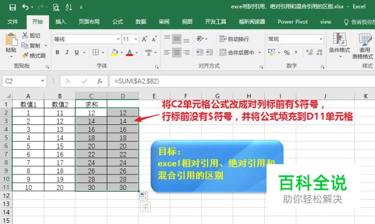
Task: Click Wrap Text (自动换行)
Action: point(234,39)
